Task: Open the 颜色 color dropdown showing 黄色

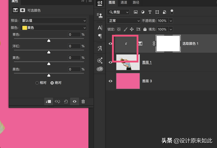Action: click(x=53, y=27)
